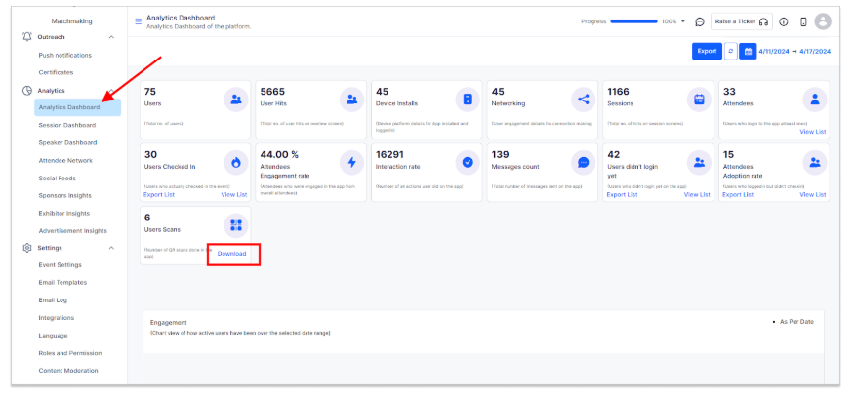Open Event Settings
The width and height of the screenshot is (857, 398).
tap(60, 265)
